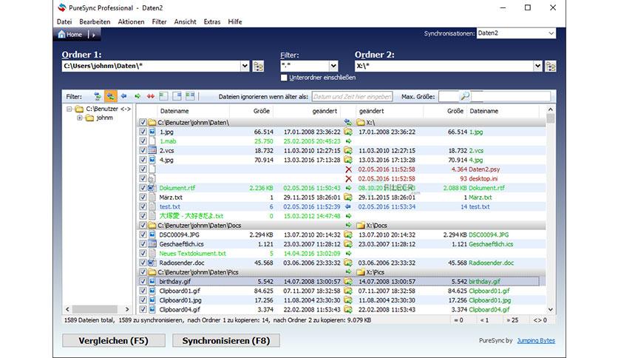Click the magnifying glass search icon
This screenshot has height=358, width=618.
pyautogui.click(x=465, y=96)
